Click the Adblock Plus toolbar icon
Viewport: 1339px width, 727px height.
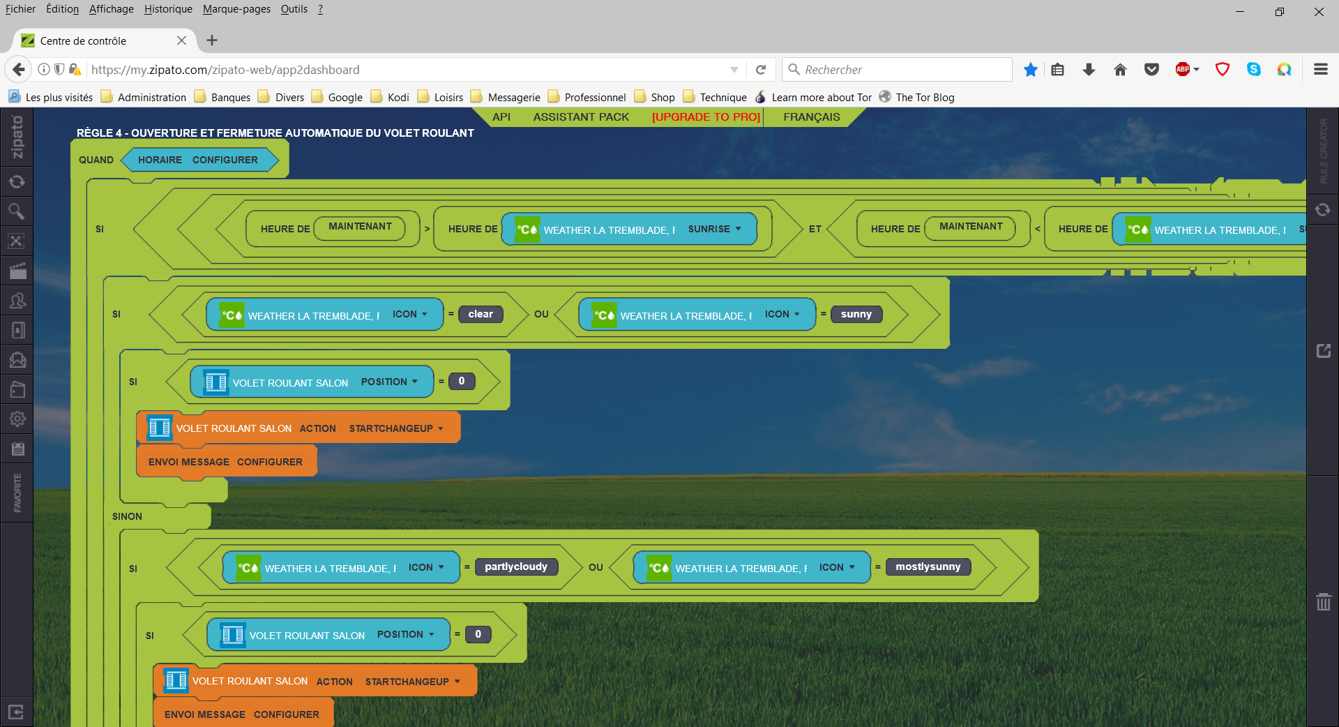pos(1183,69)
